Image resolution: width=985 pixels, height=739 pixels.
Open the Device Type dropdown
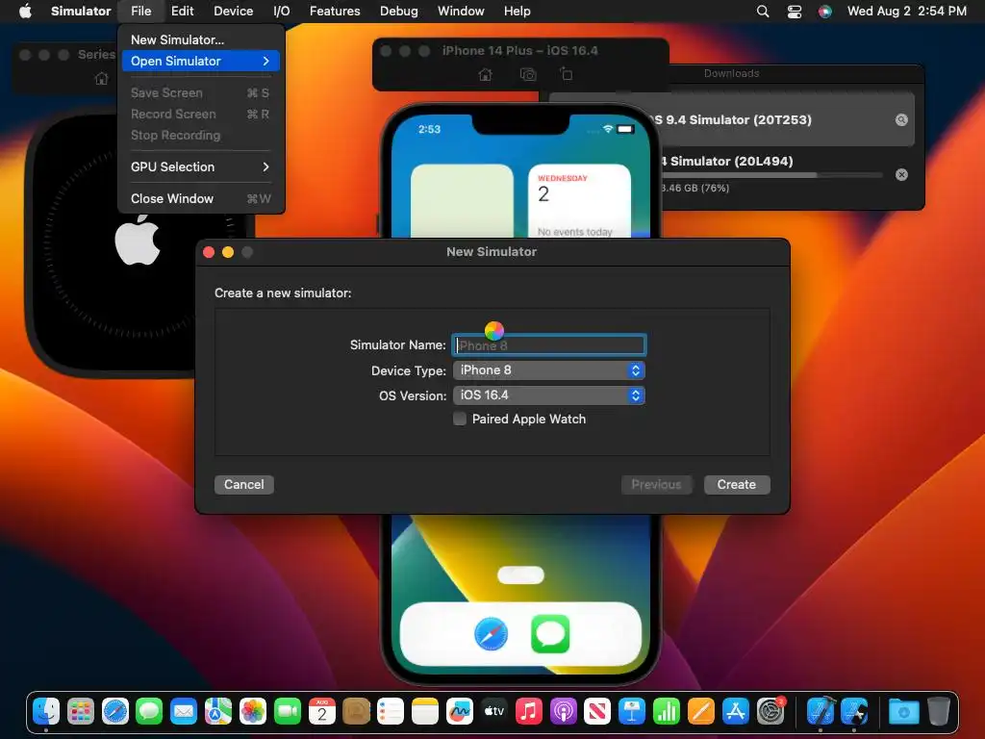549,370
